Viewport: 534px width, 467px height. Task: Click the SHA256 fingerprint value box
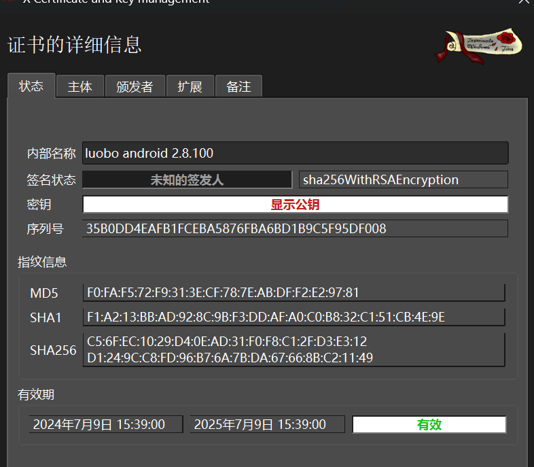(x=293, y=349)
